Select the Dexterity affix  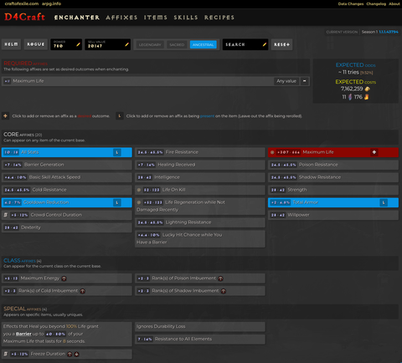pos(67,228)
